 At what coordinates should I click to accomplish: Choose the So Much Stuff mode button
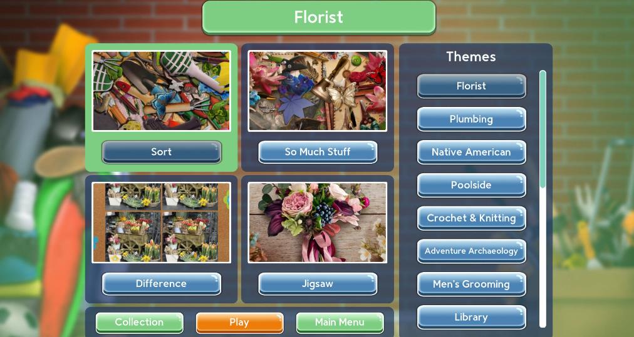tap(318, 152)
